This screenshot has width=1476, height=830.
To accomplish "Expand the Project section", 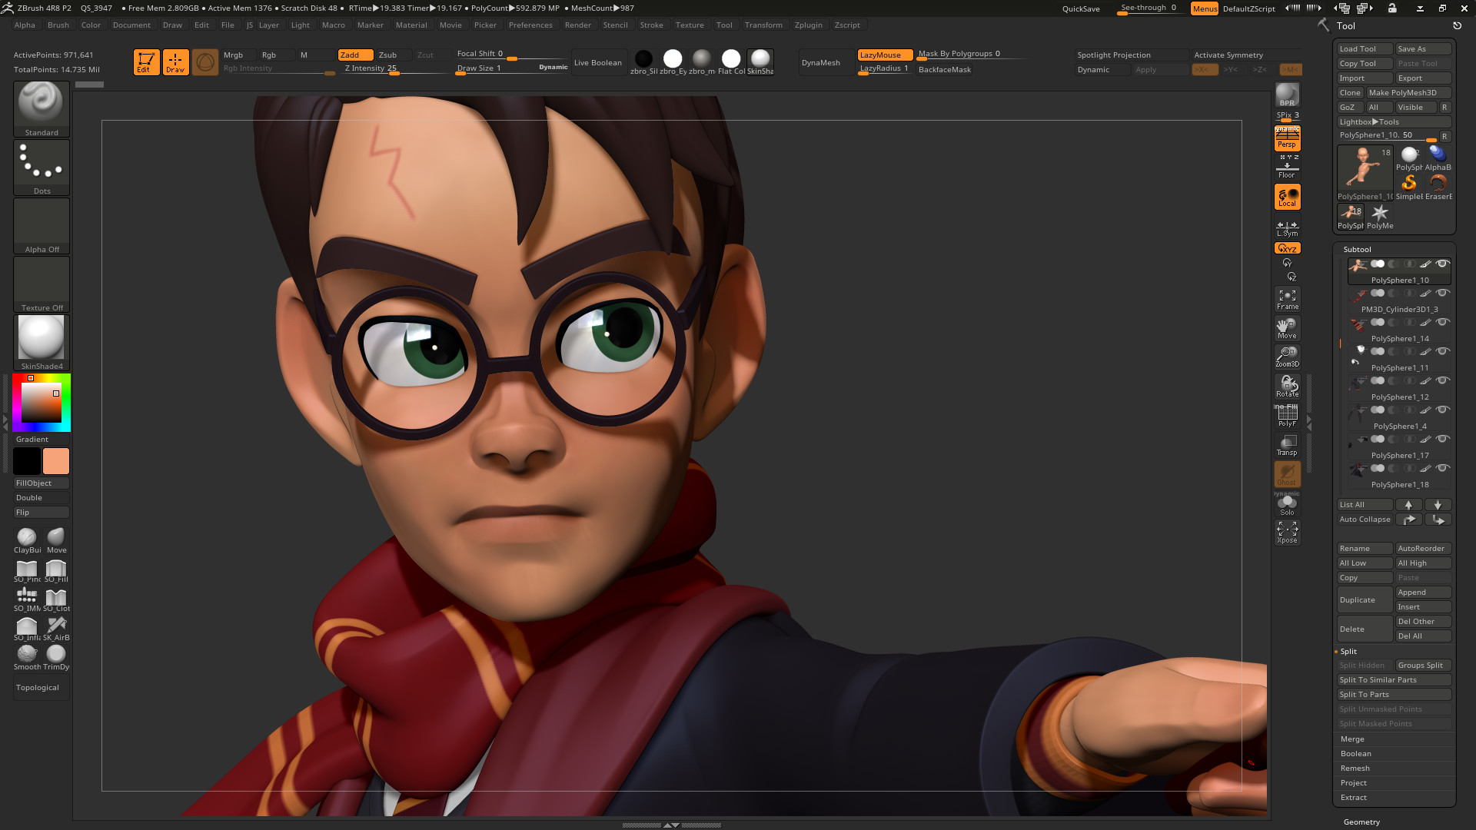I will coord(1353,782).
